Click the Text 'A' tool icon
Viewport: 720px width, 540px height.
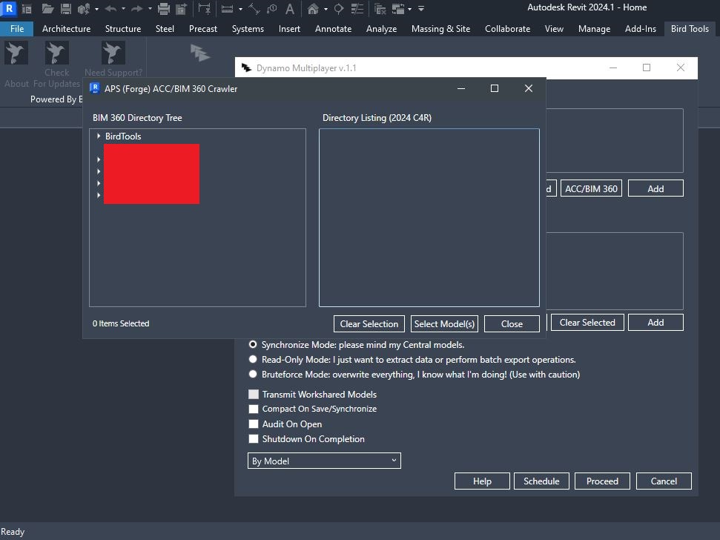tap(289, 8)
